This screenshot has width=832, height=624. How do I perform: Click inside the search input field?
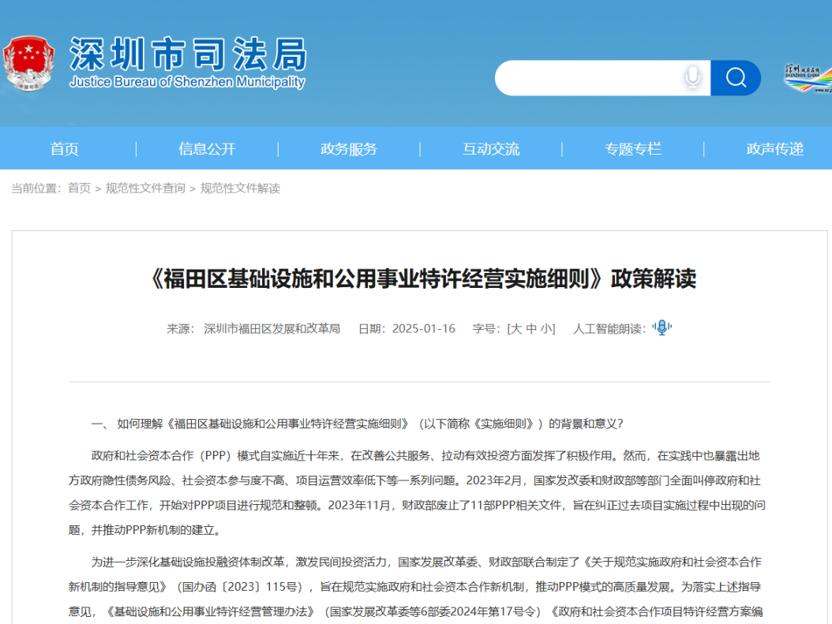coord(592,77)
